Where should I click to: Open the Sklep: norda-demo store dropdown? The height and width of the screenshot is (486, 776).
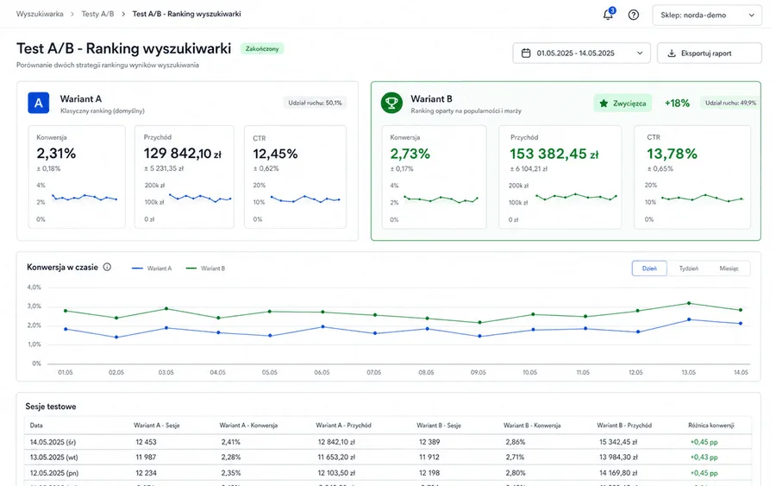coord(707,15)
